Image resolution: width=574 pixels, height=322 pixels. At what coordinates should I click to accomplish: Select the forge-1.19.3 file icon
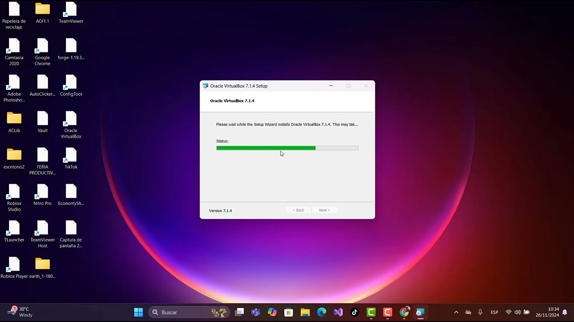point(71,49)
